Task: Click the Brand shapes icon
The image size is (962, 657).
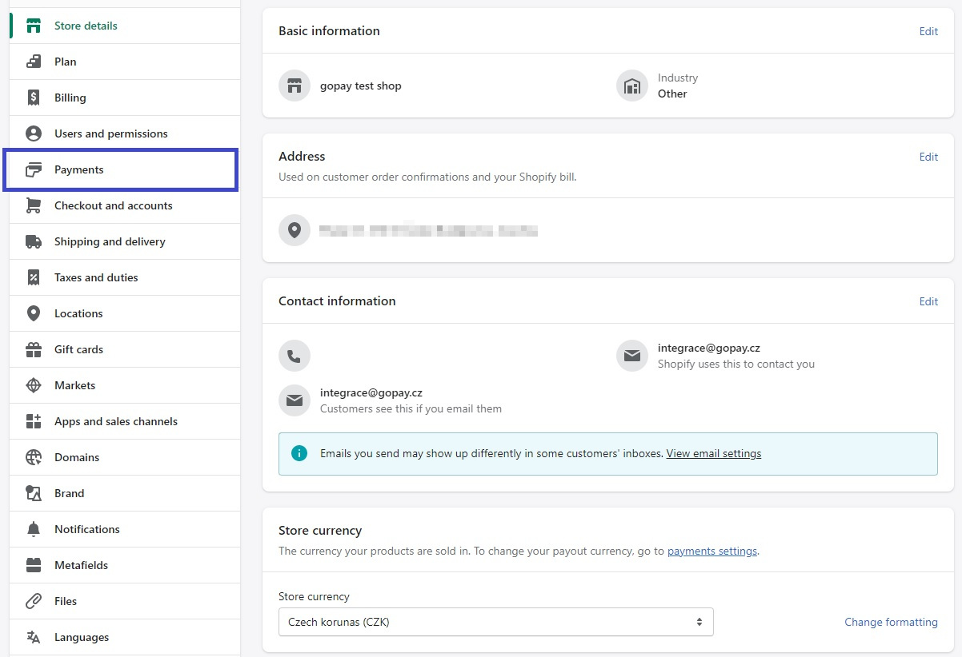Action: pyautogui.click(x=34, y=493)
